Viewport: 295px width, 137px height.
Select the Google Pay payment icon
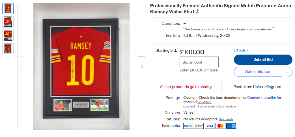tap(199, 126)
